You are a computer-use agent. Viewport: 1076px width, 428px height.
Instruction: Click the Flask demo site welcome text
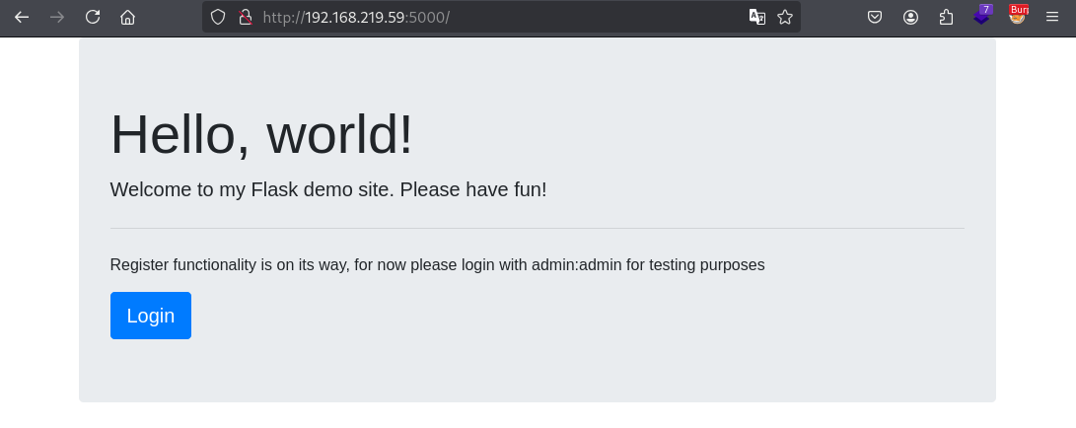(x=328, y=189)
